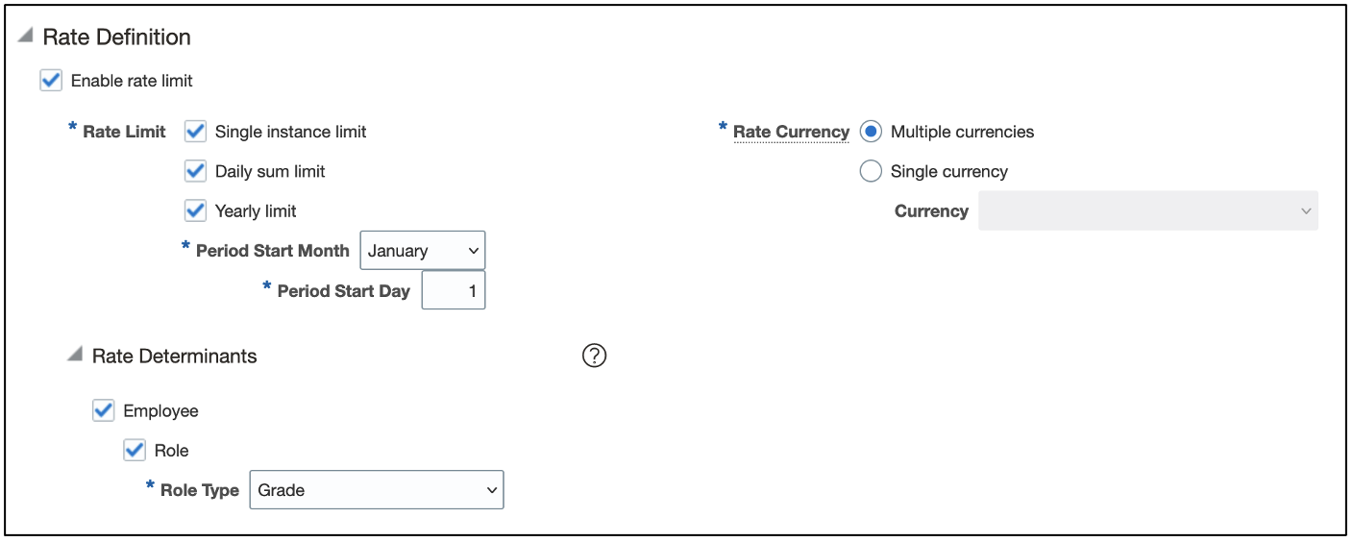The width and height of the screenshot is (1353, 542).
Task: Collapse the Rate Definition section
Action: pos(25,37)
